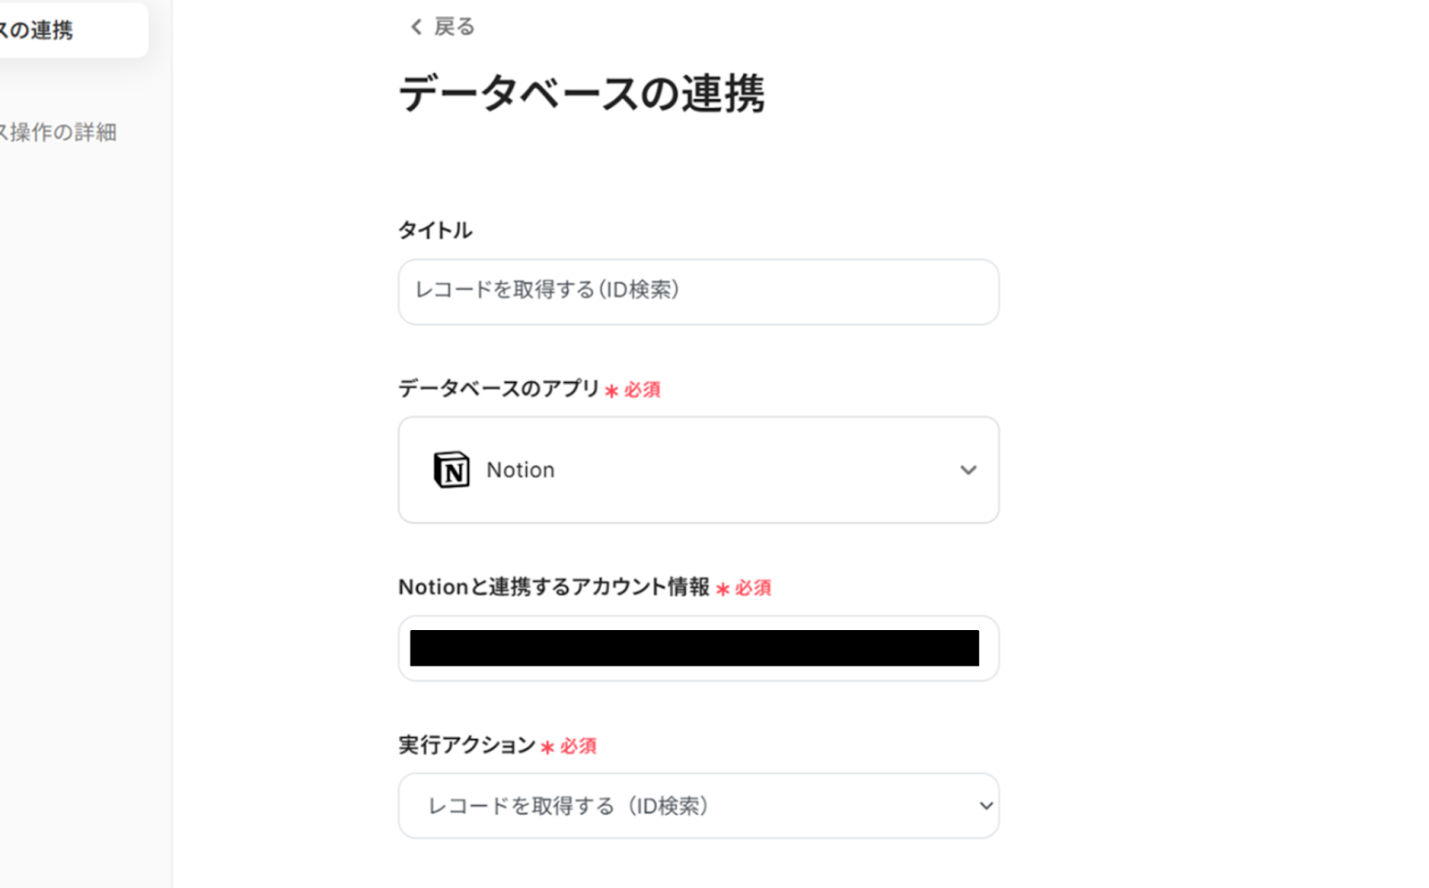Click the データベースの連携 page heading
Image resolution: width=1429 pixels, height=888 pixels.
click(581, 94)
